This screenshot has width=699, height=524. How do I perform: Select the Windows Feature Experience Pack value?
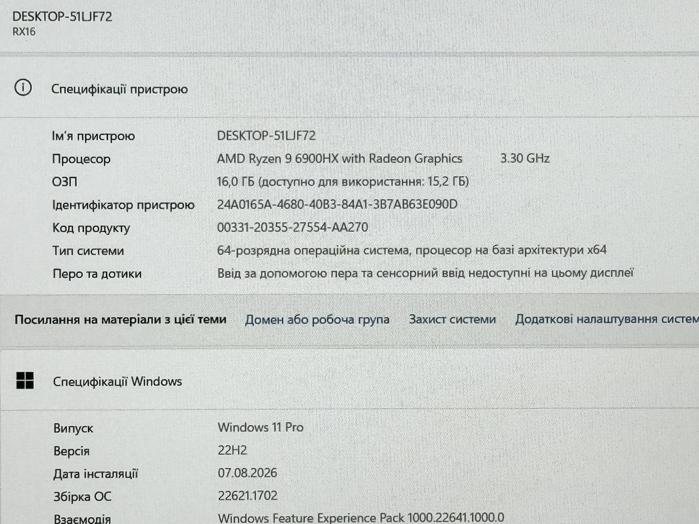coord(361,518)
